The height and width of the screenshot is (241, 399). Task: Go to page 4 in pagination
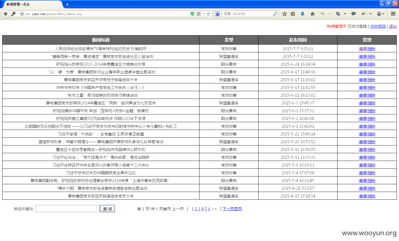(203, 209)
